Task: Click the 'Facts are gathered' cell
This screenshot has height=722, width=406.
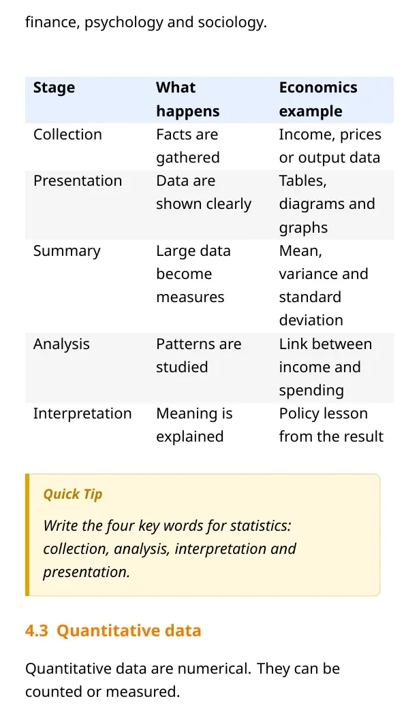Action: click(x=210, y=146)
